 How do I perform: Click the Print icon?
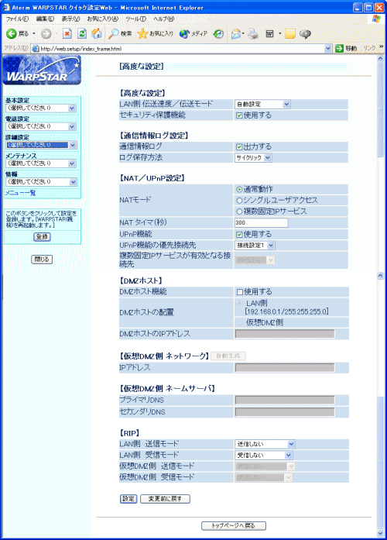[x=254, y=33]
